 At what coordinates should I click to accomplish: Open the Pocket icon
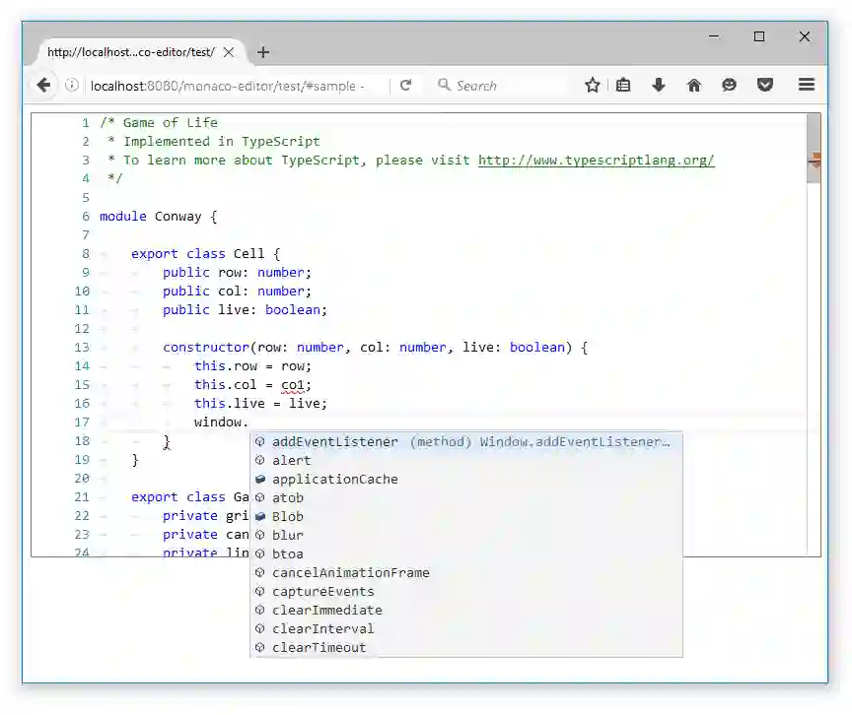click(x=765, y=85)
